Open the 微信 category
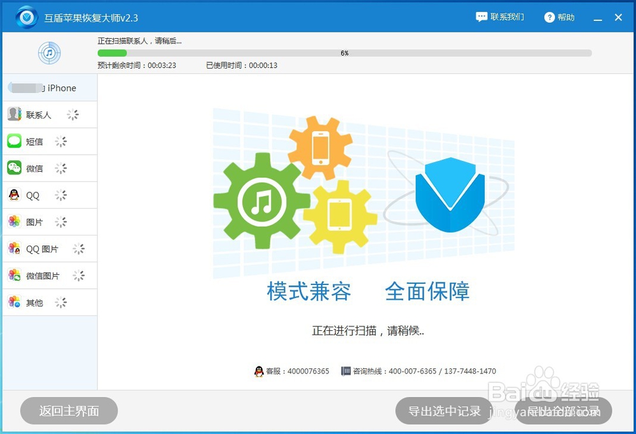This screenshot has width=636, height=434. 50,168
